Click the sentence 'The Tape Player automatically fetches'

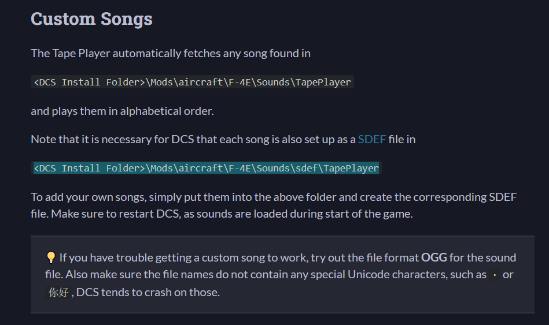(x=171, y=54)
